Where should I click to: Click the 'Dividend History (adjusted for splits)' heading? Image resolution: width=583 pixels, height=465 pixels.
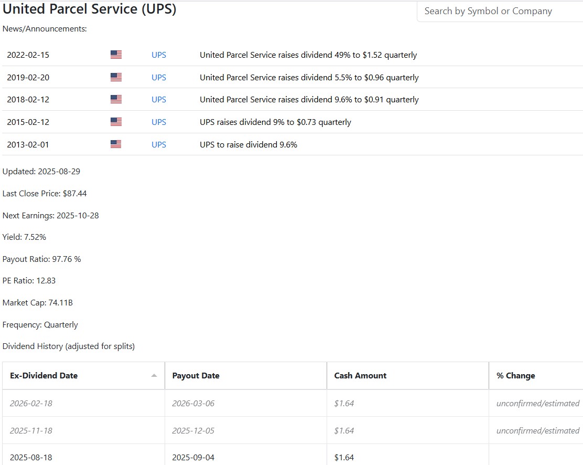tap(68, 346)
